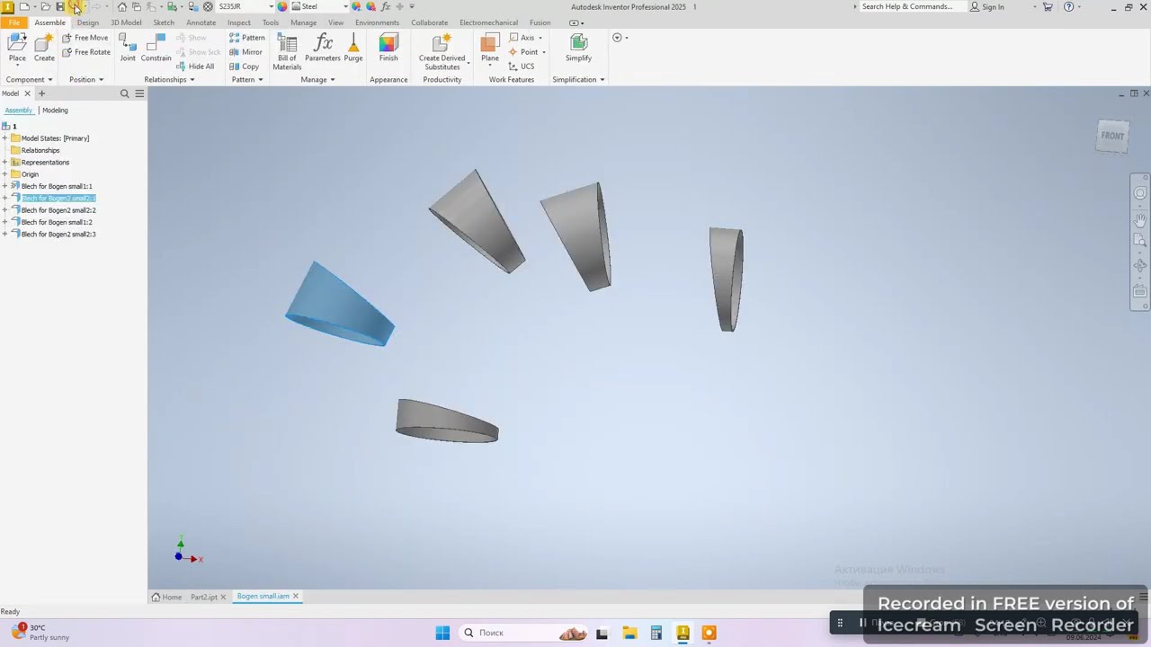Switch browser to Assembly view
This screenshot has height=647, width=1151.
18,111
